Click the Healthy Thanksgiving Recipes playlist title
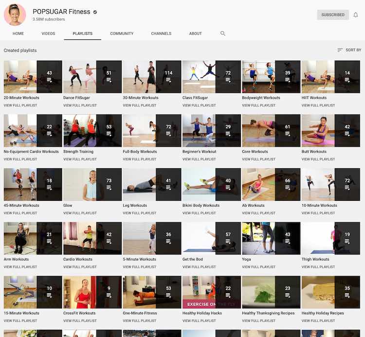Screen dimensions: 365x337 point(268,313)
